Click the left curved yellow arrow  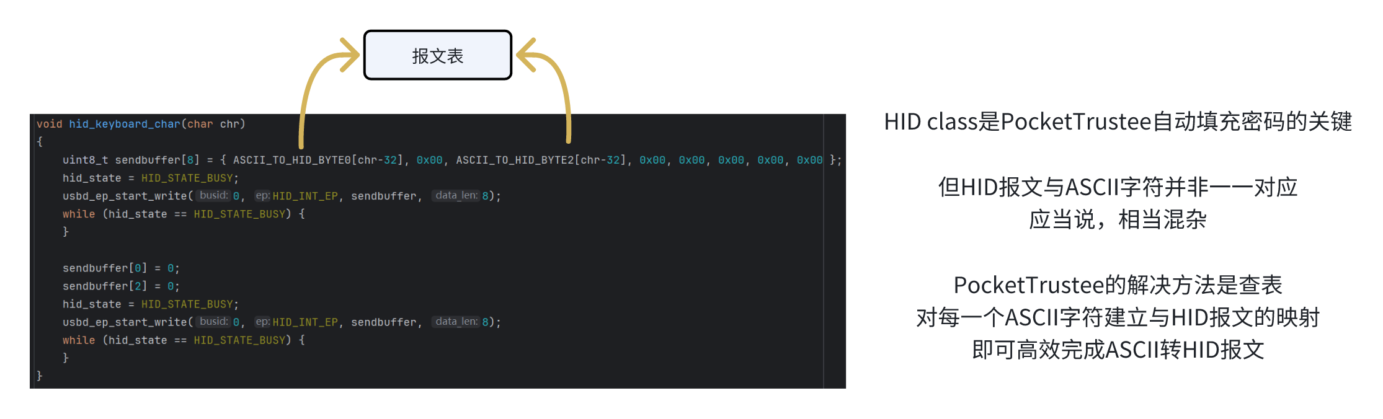tap(329, 93)
